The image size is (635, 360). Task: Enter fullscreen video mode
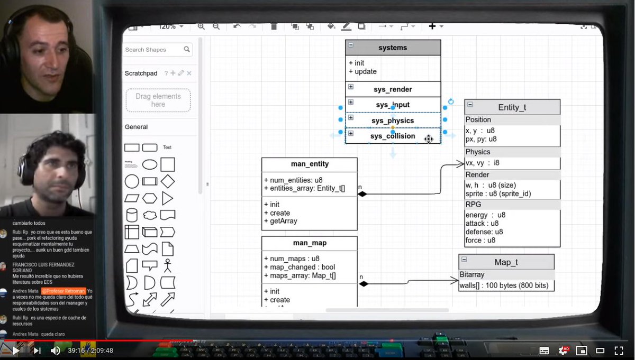click(x=619, y=350)
